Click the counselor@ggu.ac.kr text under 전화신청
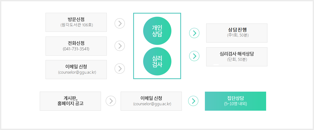 (x=77, y=72)
